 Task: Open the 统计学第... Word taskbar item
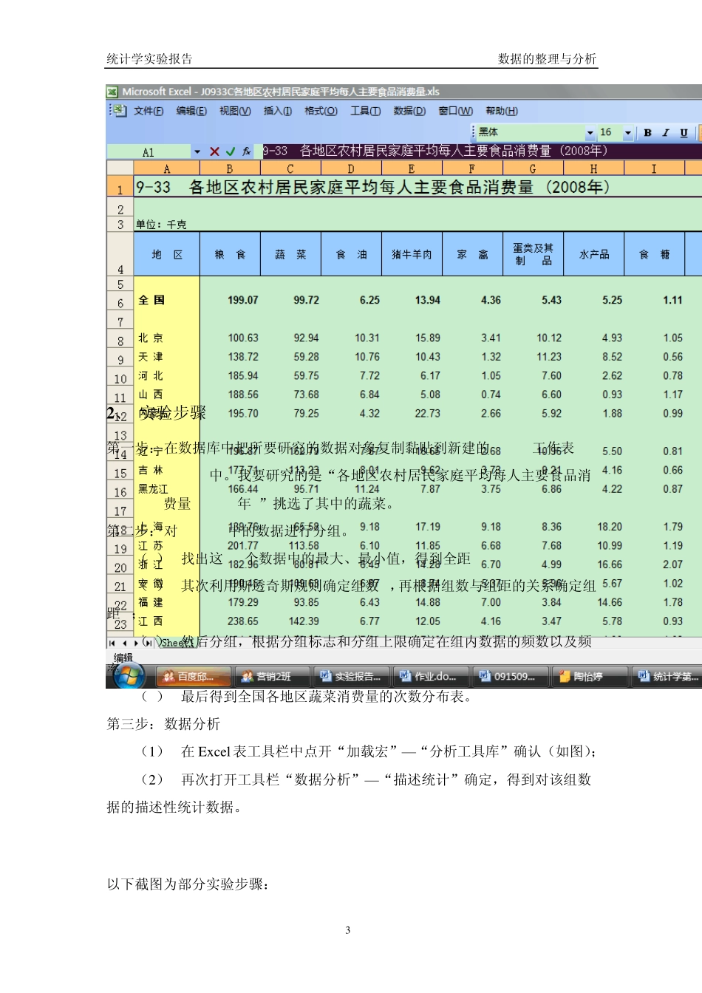[x=667, y=676]
